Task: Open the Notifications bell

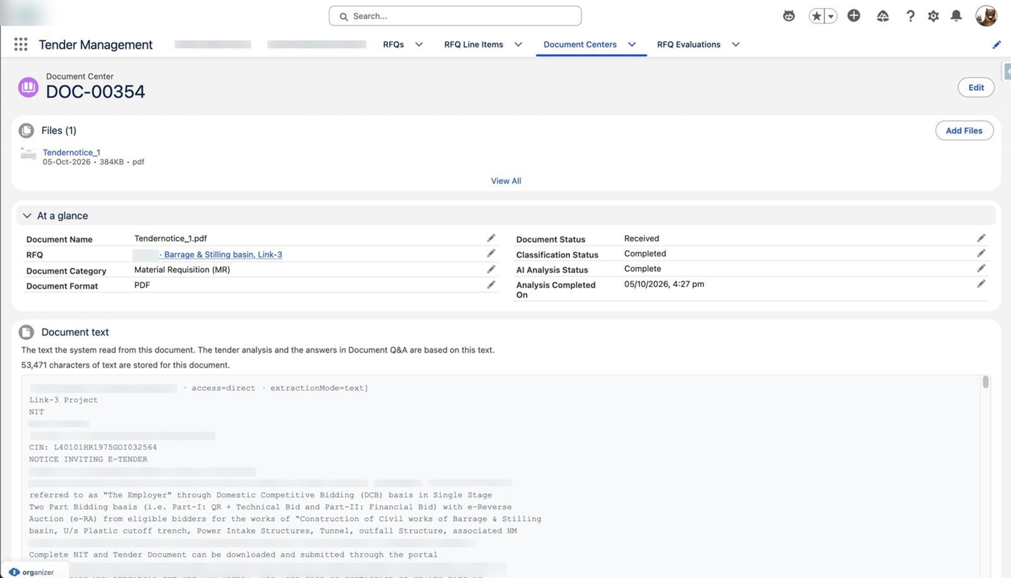Action: [957, 16]
